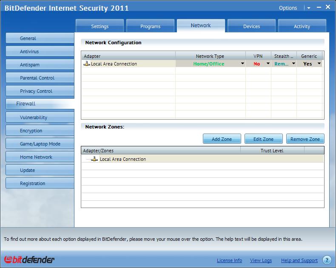Click the Trust Level column header
Screen dimensions: 336x268
coord(272,151)
